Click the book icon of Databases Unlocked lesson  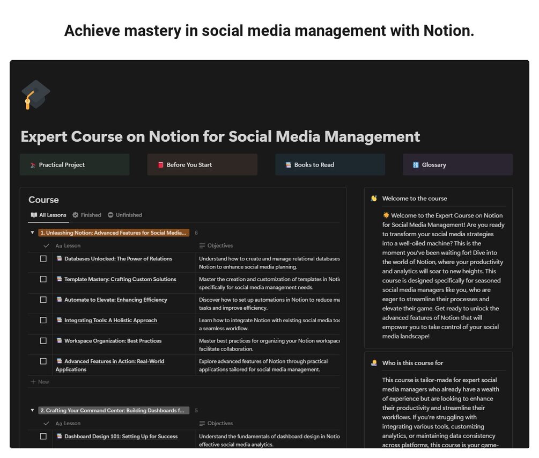click(x=60, y=258)
